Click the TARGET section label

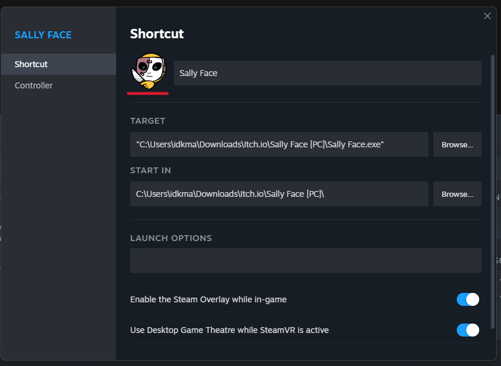click(x=148, y=121)
